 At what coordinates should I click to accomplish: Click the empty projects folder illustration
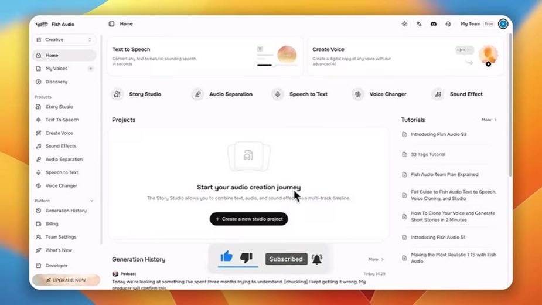click(248, 156)
